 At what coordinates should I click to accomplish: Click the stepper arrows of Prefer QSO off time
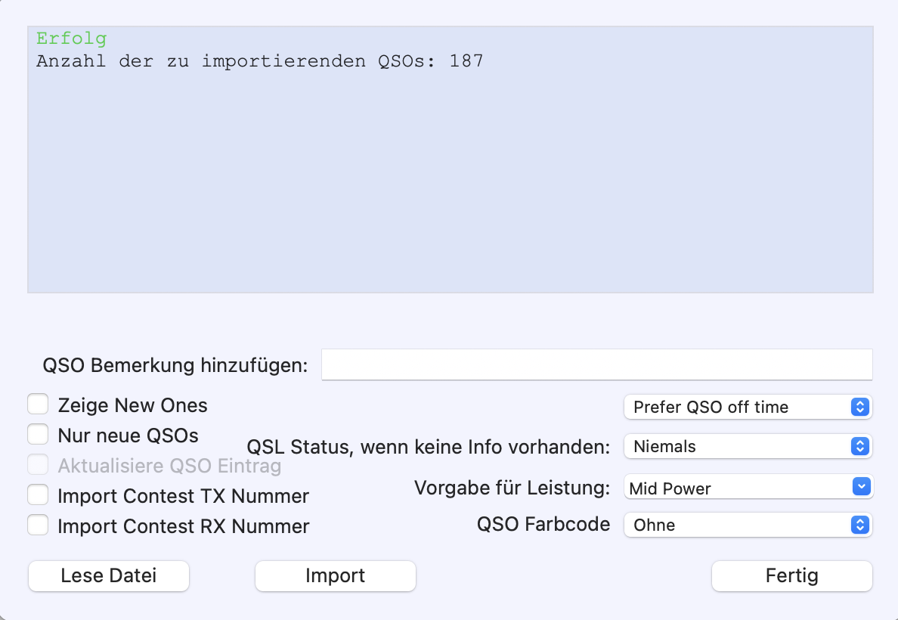click(860, 407)
